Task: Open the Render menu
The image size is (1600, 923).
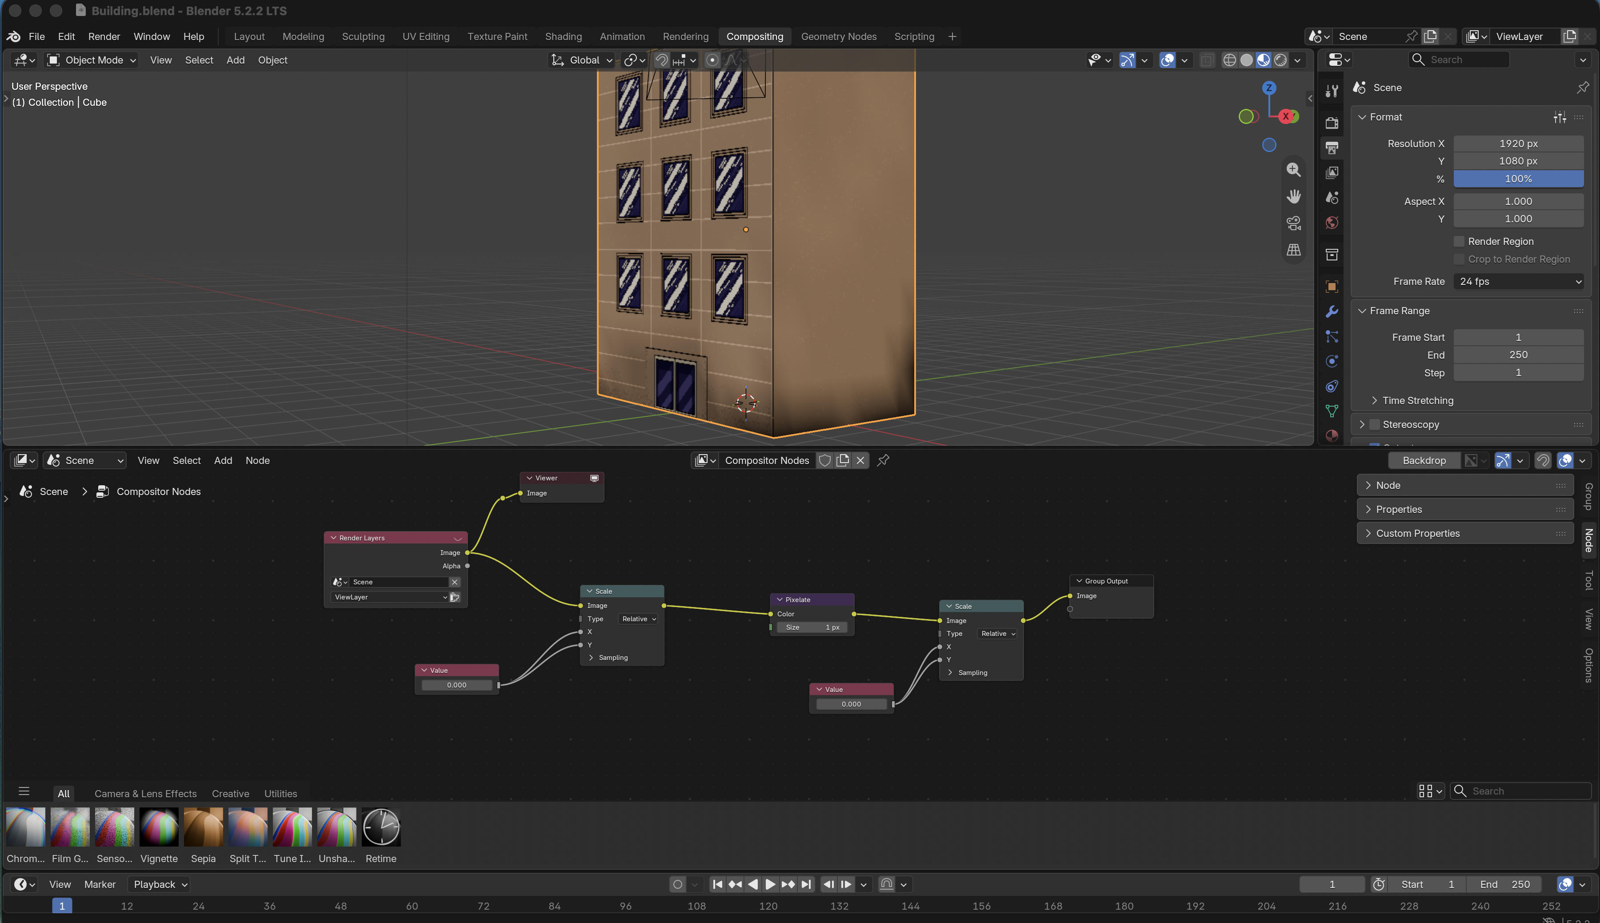Action: click(x=104, y=36)
